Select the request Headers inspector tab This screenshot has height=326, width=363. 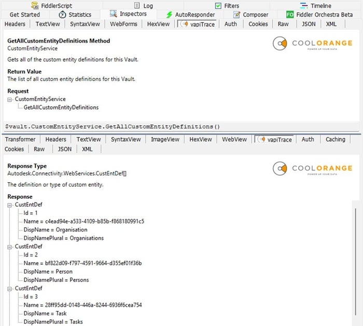[15, 24]
